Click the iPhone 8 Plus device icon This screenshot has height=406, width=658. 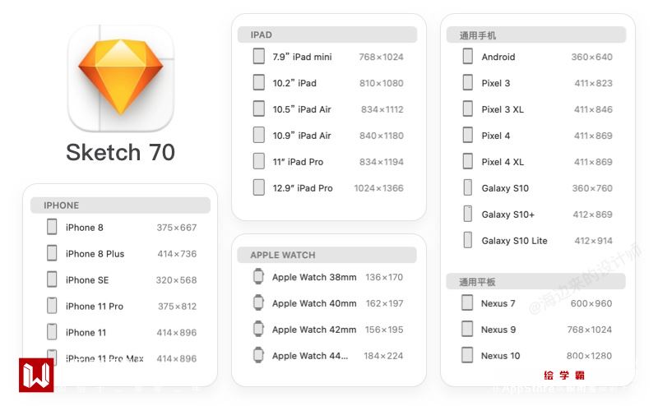[x=52, y=253]
